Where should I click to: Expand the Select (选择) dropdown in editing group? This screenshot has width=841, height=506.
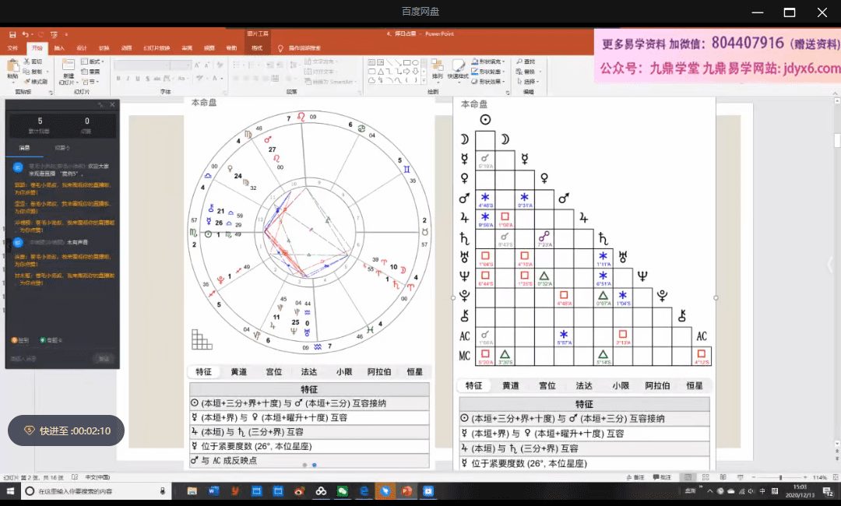point(530,81)
